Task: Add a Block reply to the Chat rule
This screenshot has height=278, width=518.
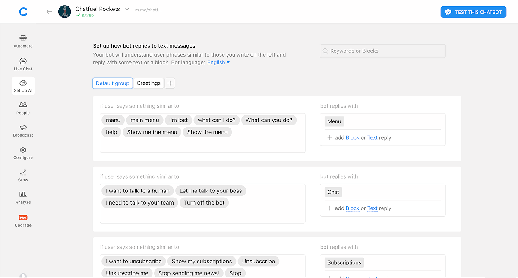Action: (352, 208)
